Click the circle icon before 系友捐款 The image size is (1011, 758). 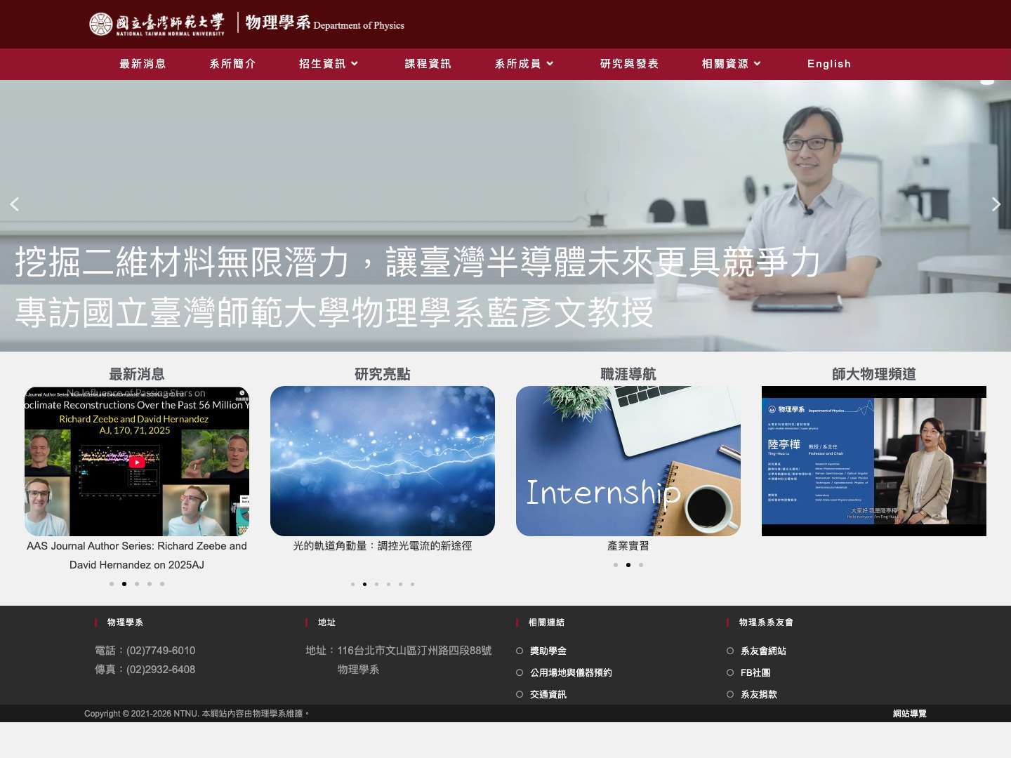coord(730,694)
